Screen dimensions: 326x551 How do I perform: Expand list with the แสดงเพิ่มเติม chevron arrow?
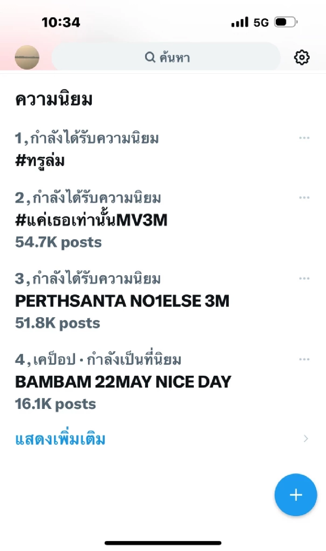tap(306, 439)
